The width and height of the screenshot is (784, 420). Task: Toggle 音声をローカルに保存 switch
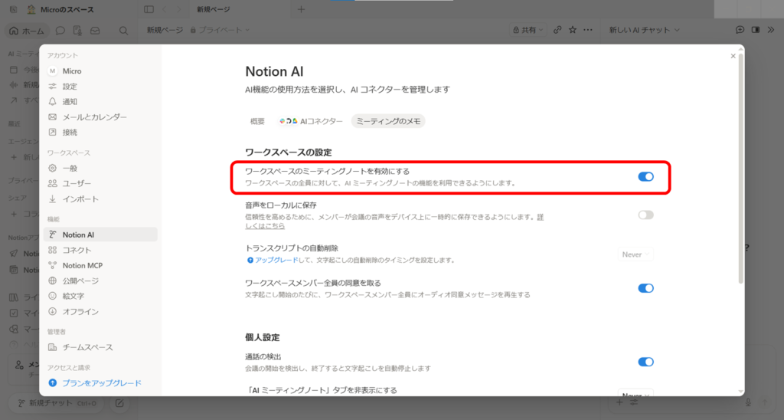click(645, 215)
